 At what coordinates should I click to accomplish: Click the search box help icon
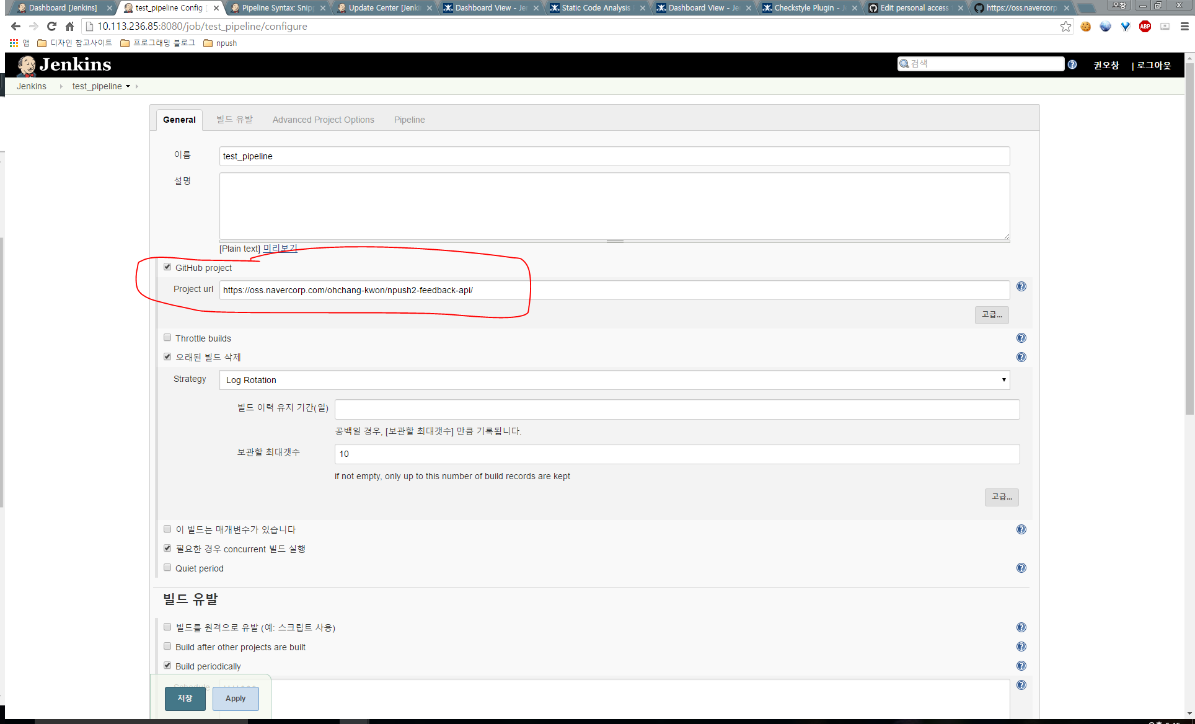pos(1072,64)
